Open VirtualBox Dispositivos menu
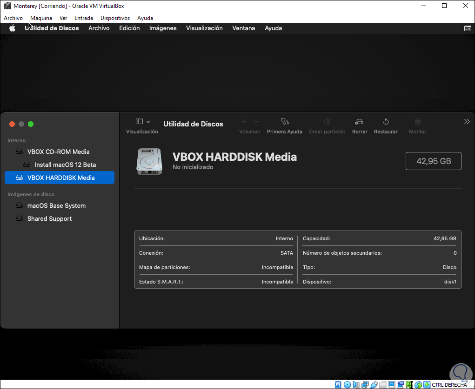Screen dimensions: 475x389 pyautogui.click(x=115, y=18)
